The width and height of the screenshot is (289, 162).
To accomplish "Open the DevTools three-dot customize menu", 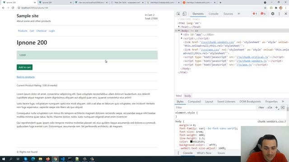I will (279, 14).
